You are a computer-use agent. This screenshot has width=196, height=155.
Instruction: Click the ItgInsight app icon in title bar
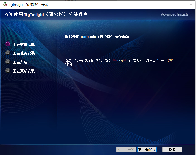tap(5, 4)
